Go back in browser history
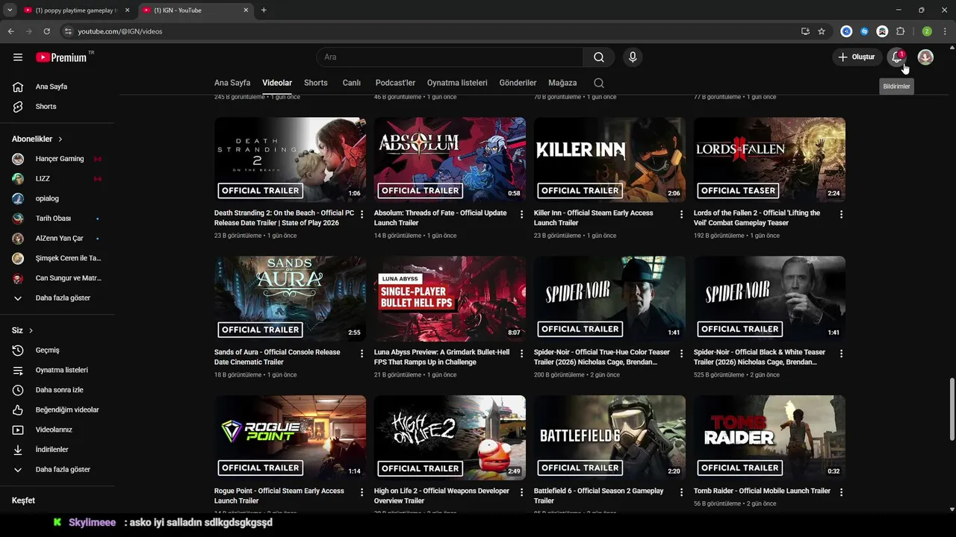Screen dimensions: 956x537 [11, 31]
